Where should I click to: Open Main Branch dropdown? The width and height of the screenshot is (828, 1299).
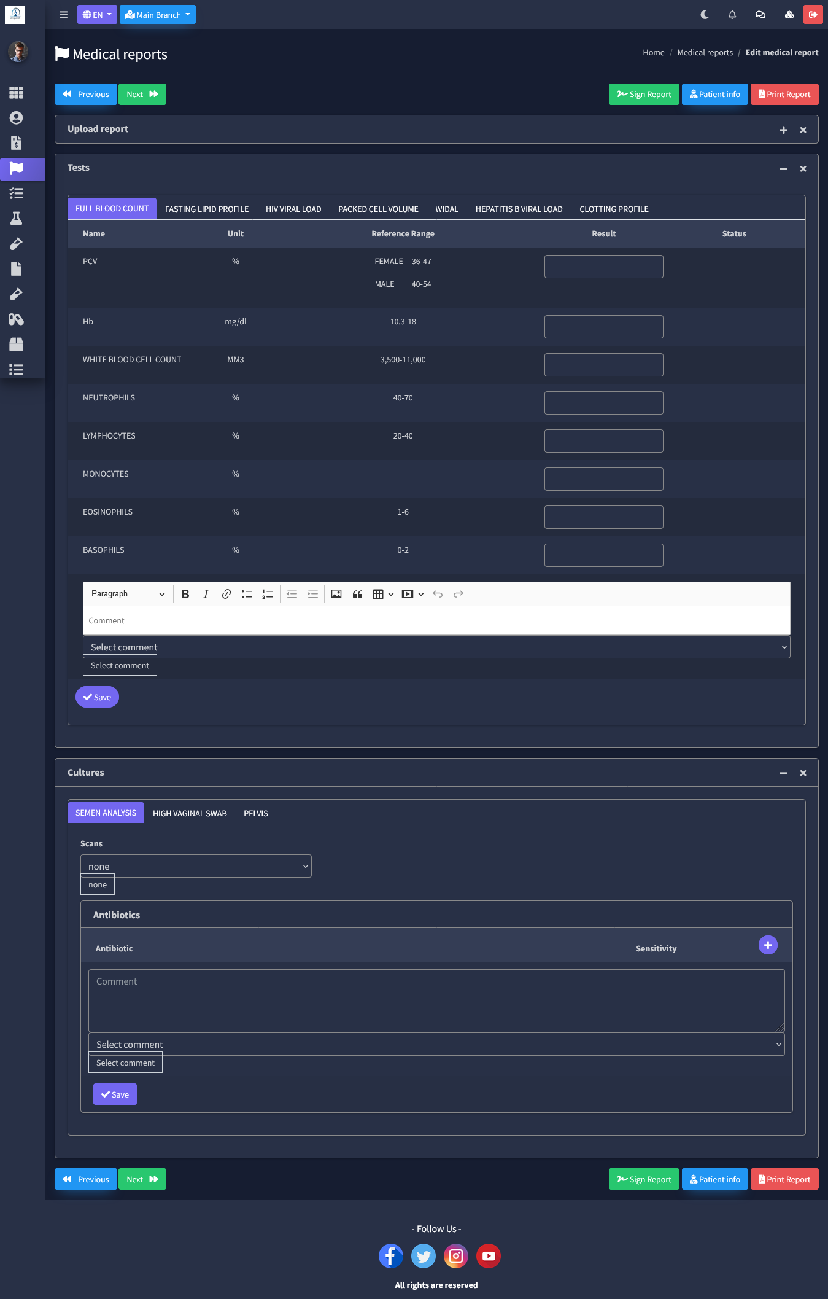pyautogui.click(x=158, y=15)
